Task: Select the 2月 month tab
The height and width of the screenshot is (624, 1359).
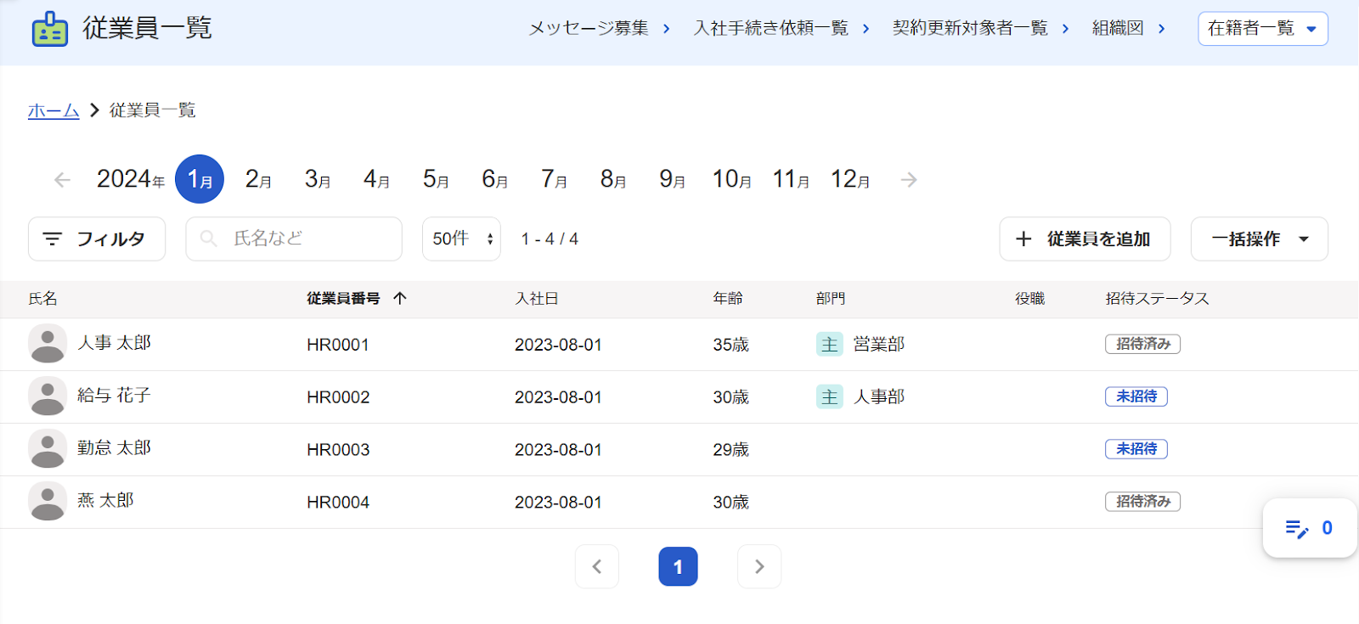Action: 258,179
